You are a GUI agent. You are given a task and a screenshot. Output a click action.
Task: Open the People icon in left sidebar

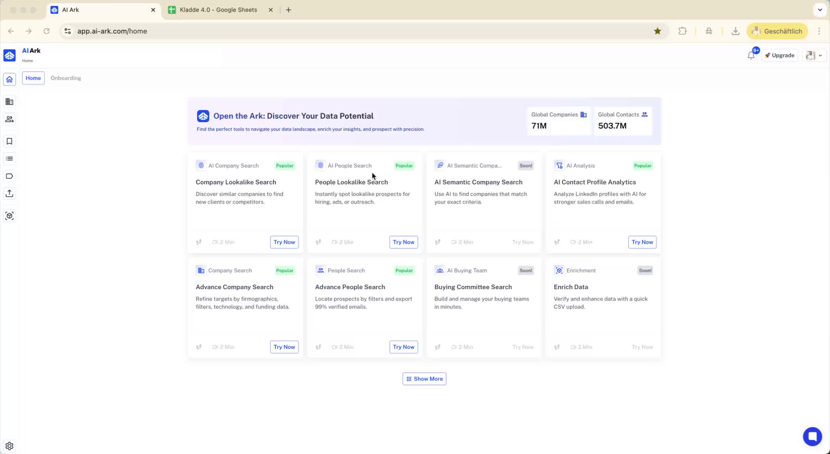9,119
